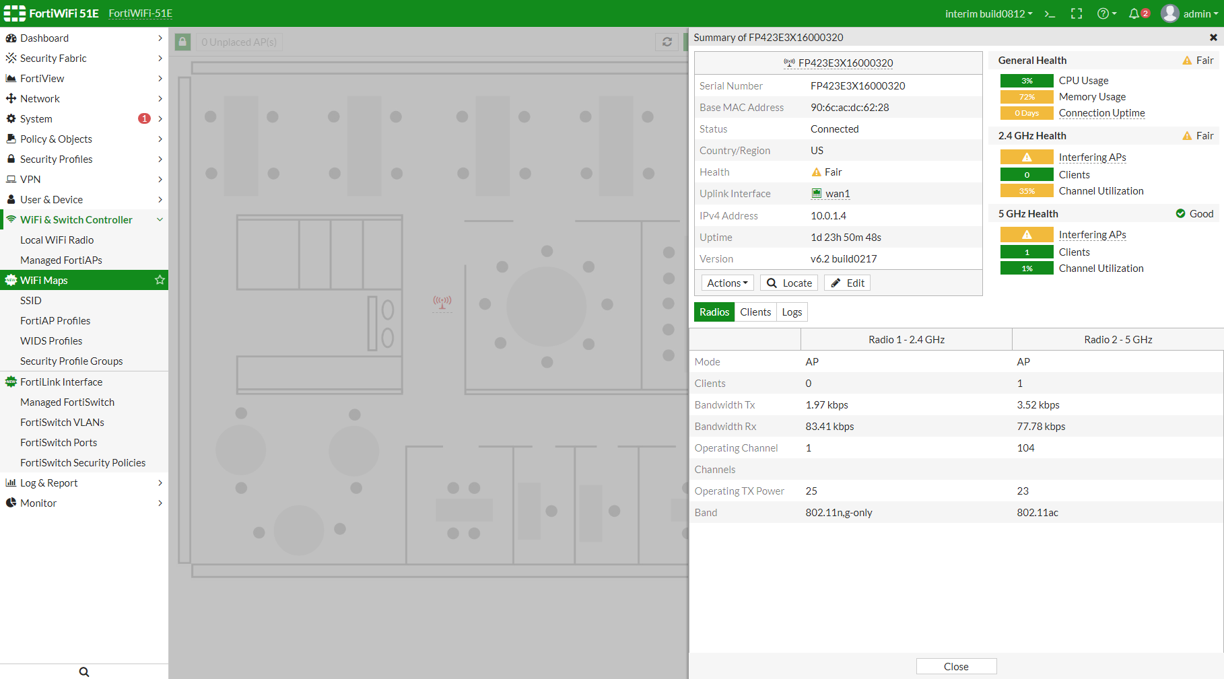Screen dimensions: 1224x679
Task: Click the Log & Report chart icon
Action: [x=11, y=483]
